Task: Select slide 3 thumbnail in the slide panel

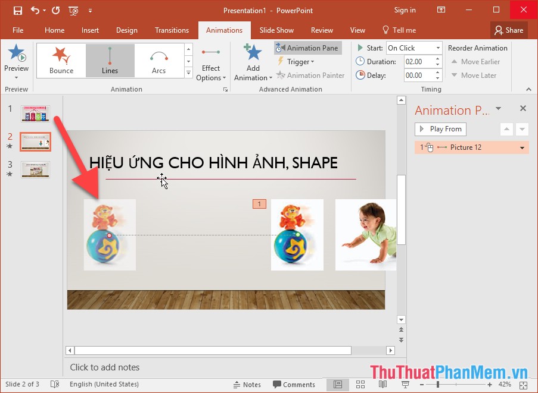Action: tap(35, 169)
